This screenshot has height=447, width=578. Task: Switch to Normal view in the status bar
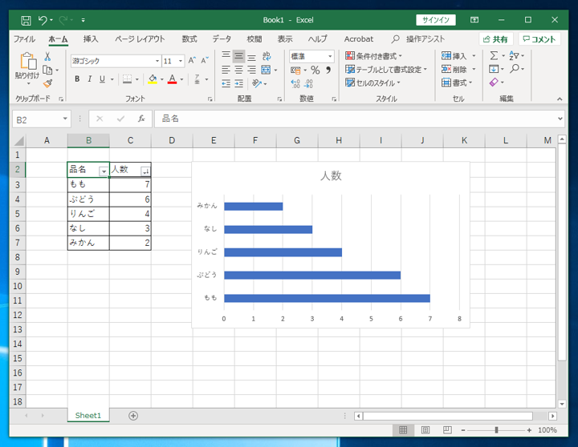pos(403,430)
